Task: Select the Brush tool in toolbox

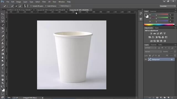Action: 2,40
